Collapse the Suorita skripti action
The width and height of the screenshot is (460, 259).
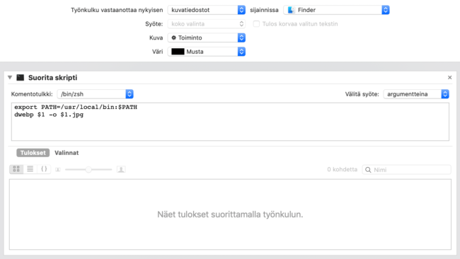(10, 77)
